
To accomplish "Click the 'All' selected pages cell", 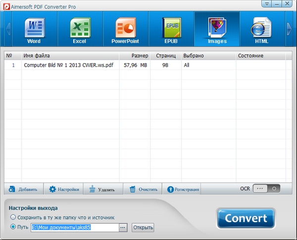I will click(187, 65).
